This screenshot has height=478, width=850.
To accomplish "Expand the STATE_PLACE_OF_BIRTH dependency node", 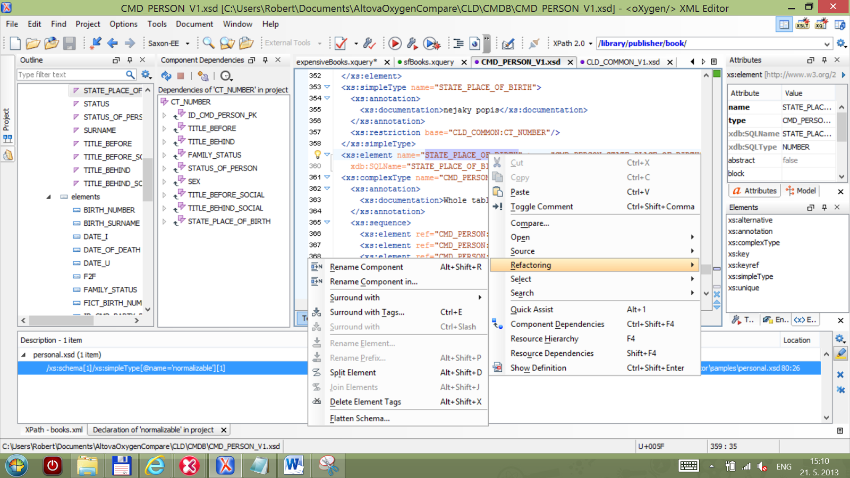I will pyautogui.click(x=164, y=221).
